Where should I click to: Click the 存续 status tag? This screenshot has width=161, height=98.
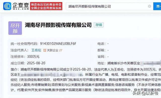pos(99,25)
